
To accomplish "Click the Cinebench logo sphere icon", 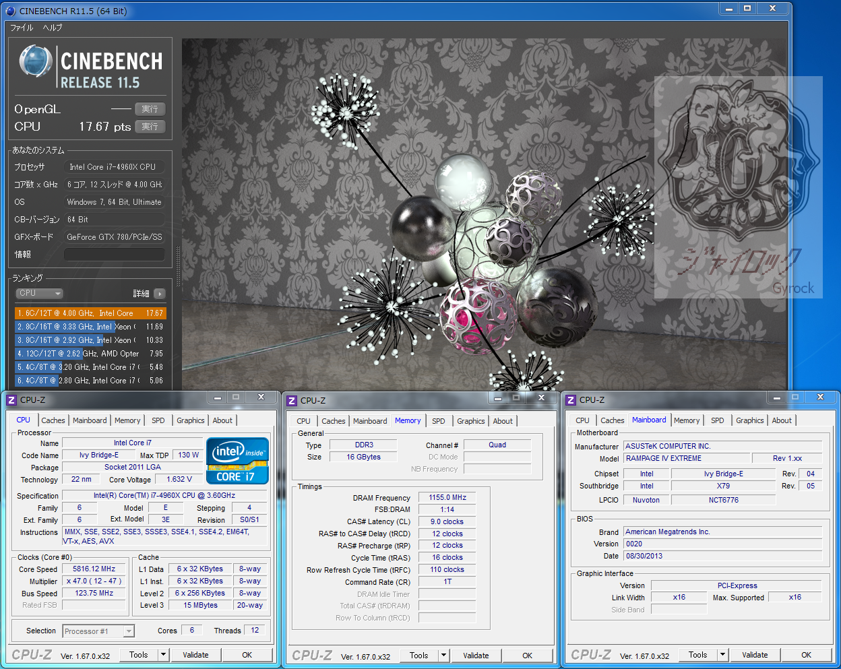I will coord(36,61).
